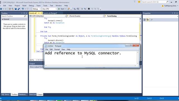Pin the Properties panel auto-hide icon
The image size is (179, 101).
(175, 13)
